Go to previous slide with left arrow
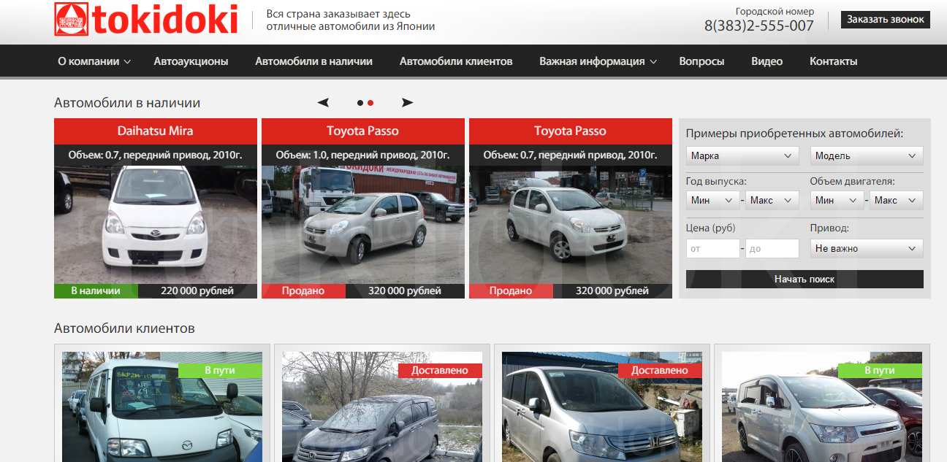 tap(323, 103)
